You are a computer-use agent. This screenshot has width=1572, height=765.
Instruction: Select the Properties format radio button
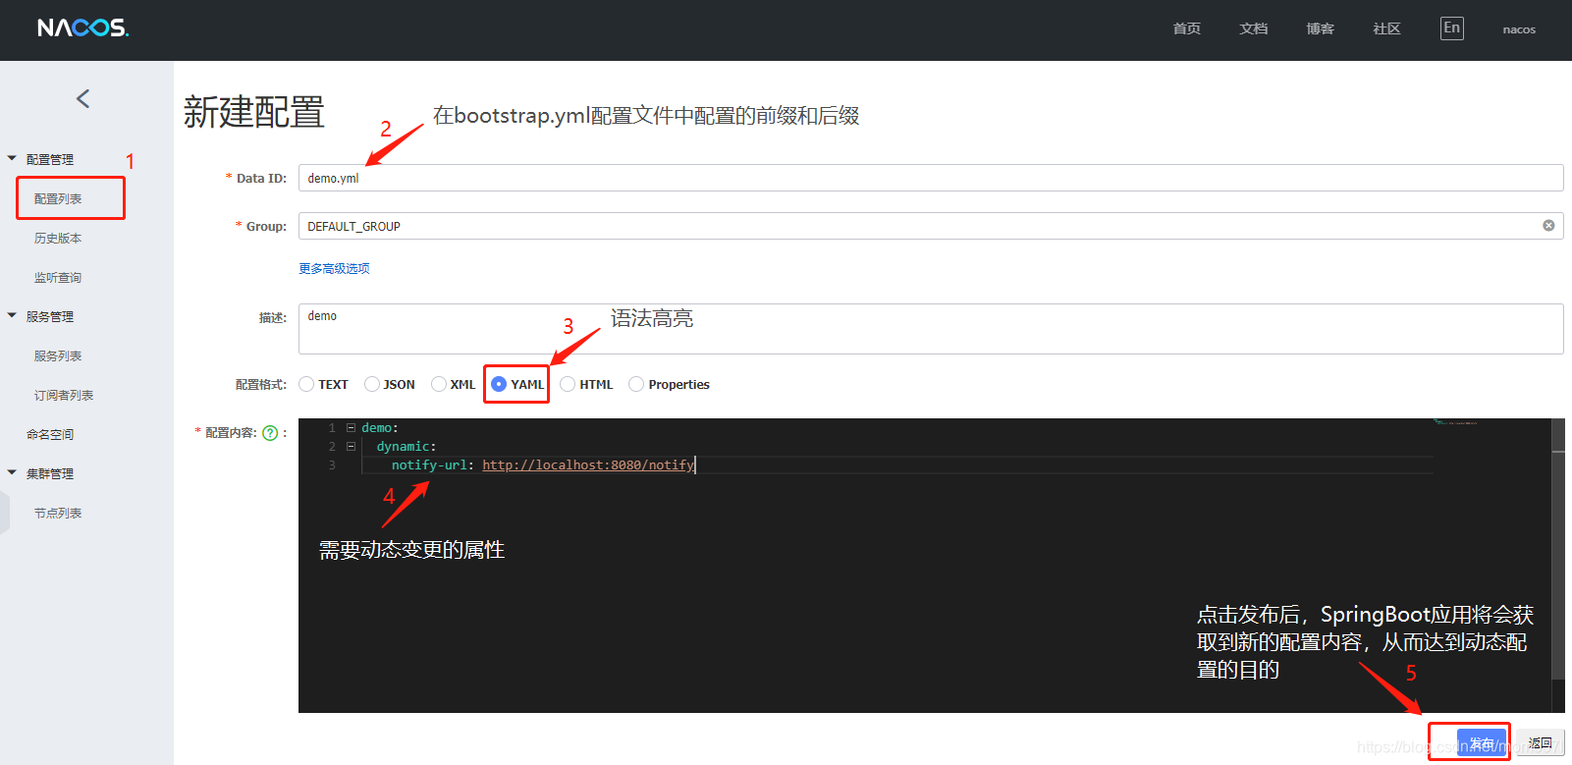[636, 384]
